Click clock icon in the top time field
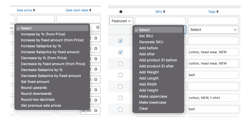The width and height of the screenshot is (249, 122). pos(98,27)
